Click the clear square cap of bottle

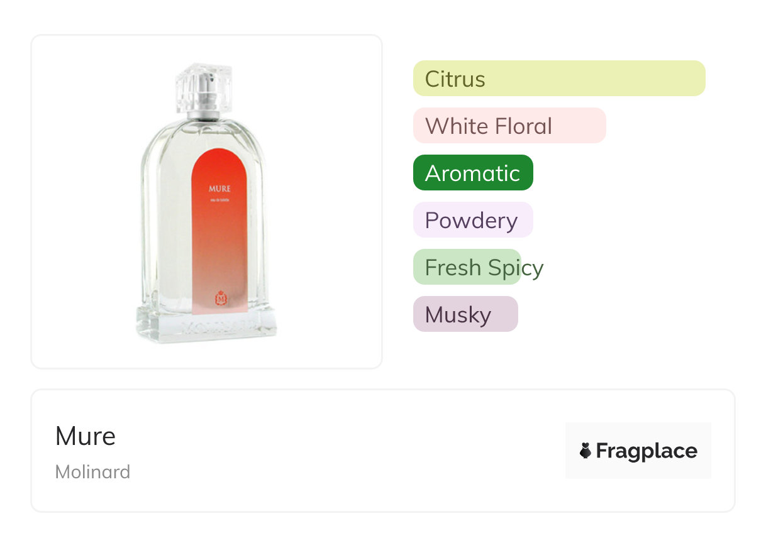click(204, 80)
